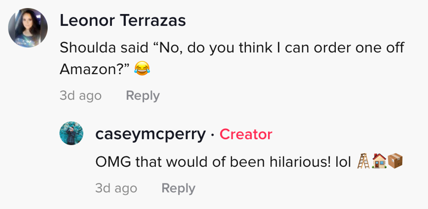Click "lol" in caseymcperry's reply
This screenshot has width=428, height=209.
coord(342,162)
